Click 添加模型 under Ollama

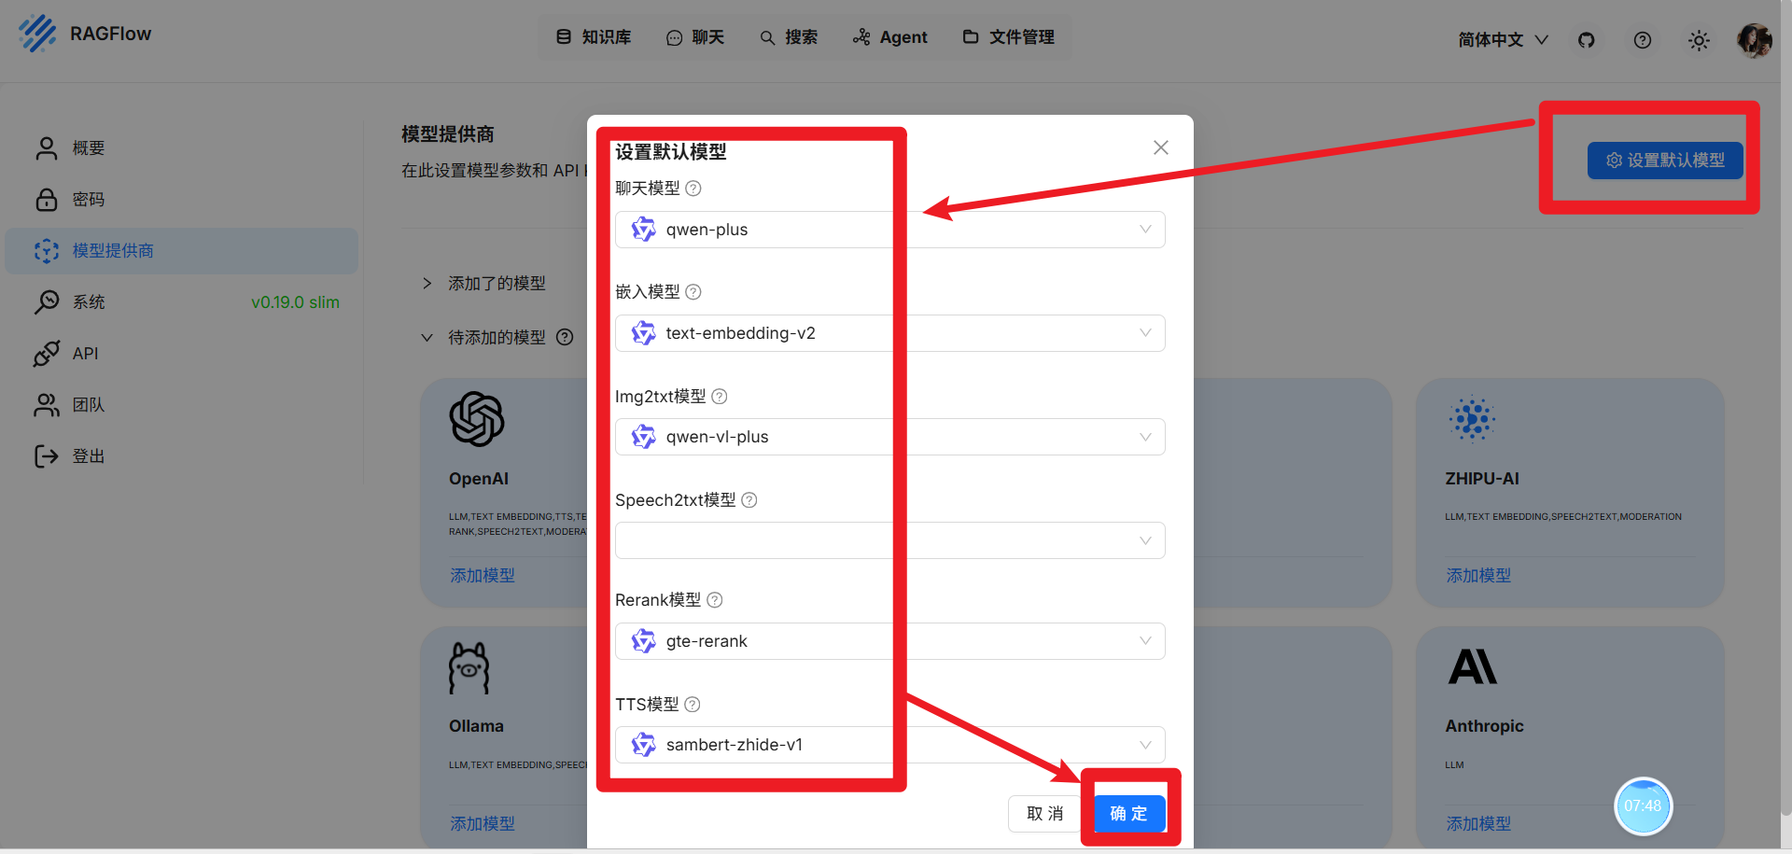point(483,824)
